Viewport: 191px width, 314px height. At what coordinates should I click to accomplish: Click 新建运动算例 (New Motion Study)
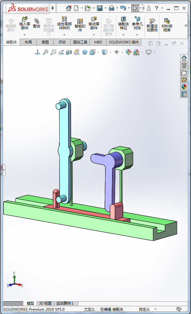152,25
